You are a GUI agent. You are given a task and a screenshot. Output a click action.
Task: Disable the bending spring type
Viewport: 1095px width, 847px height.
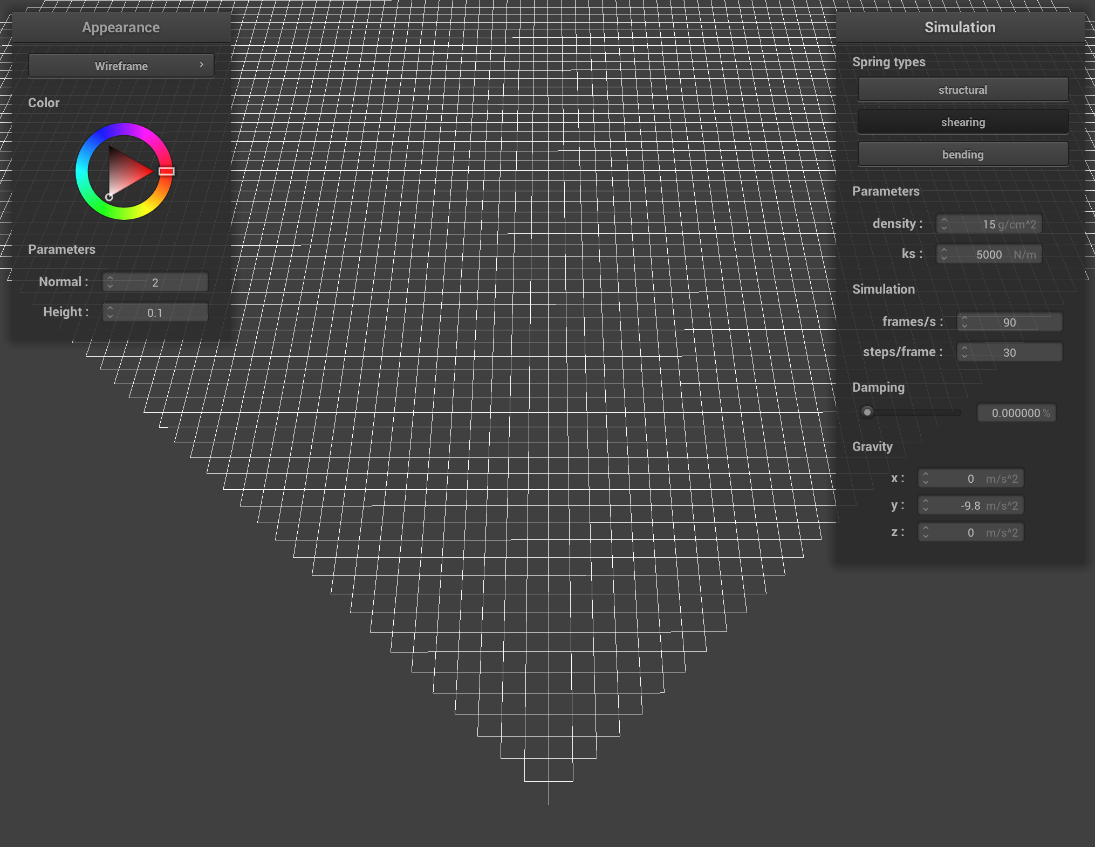[963, 154]
